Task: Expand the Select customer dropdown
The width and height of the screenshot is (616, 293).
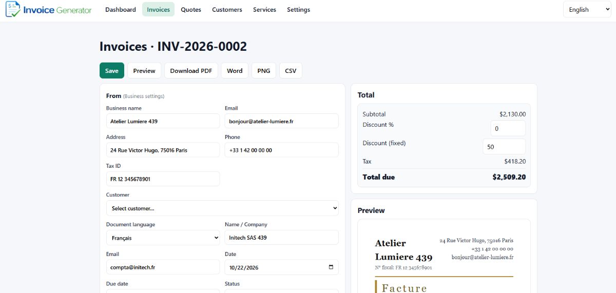Action: point(222,208)
